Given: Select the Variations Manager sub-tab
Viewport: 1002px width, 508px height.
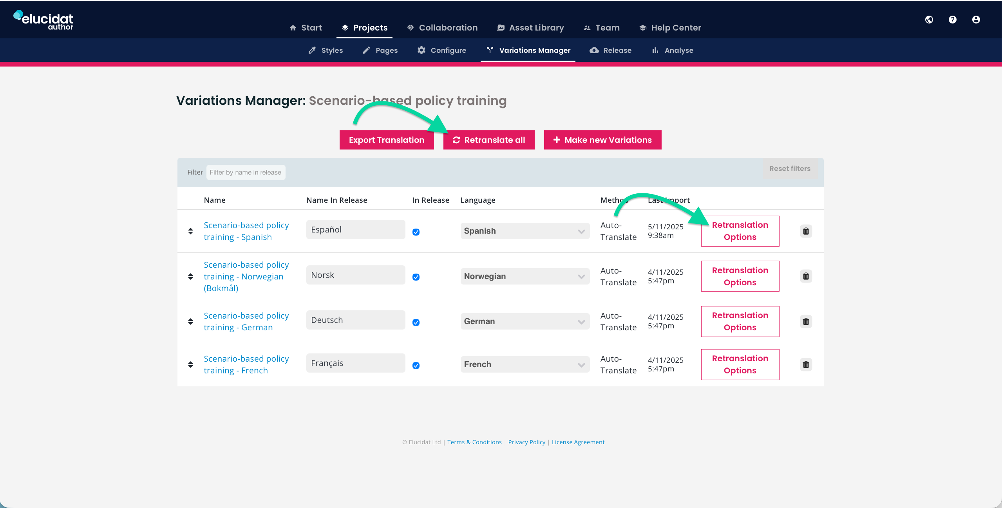Looking at the screenshot, I should pyautogui.click(x=528, y=50).
